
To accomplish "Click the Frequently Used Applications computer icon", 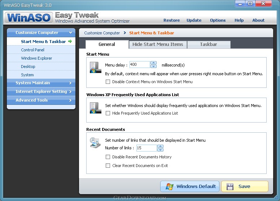I will (x=95, y=108).
